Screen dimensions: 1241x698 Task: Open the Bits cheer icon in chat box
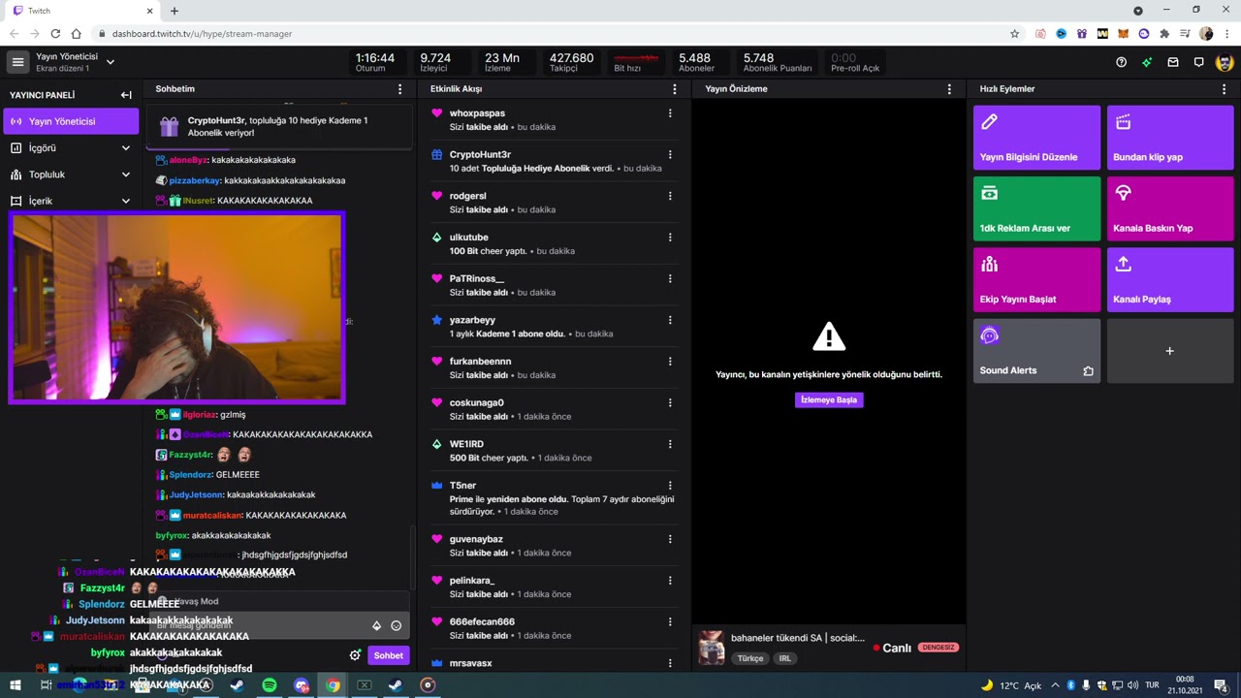tap(377, 625)
